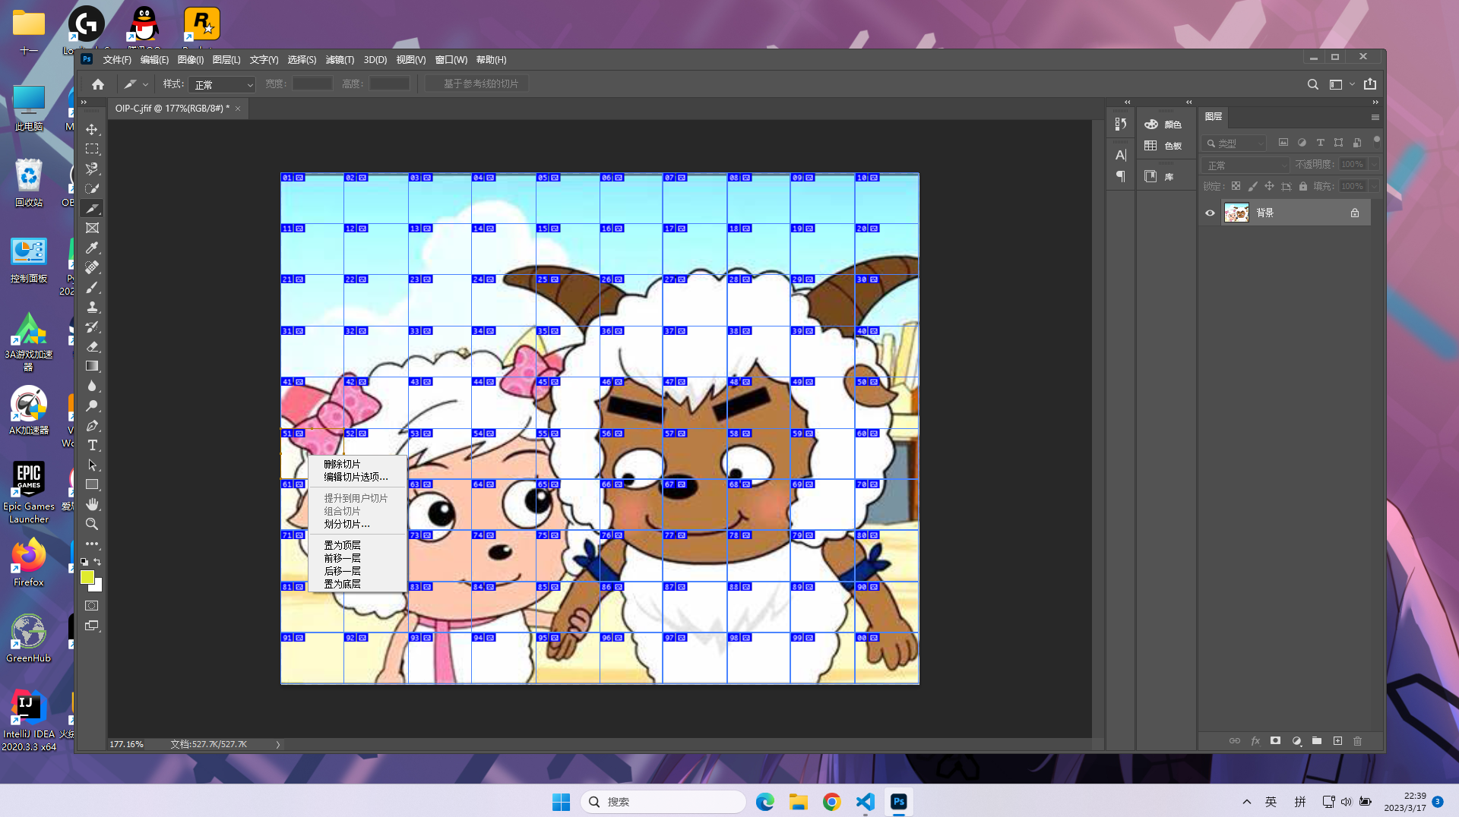Click the white background color swatch
This screenshot has width=1459, height=817.
(x=98, y=585)
